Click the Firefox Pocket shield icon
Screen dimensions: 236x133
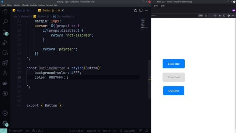click(x=215, y=16)
